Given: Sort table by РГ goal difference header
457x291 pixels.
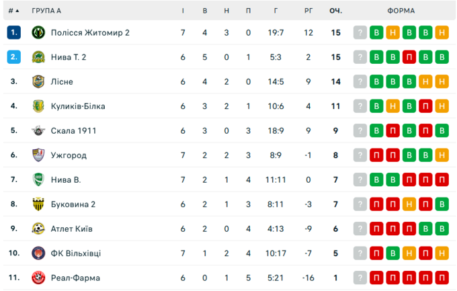Looking at the screenshot, I should pos(308,11).
